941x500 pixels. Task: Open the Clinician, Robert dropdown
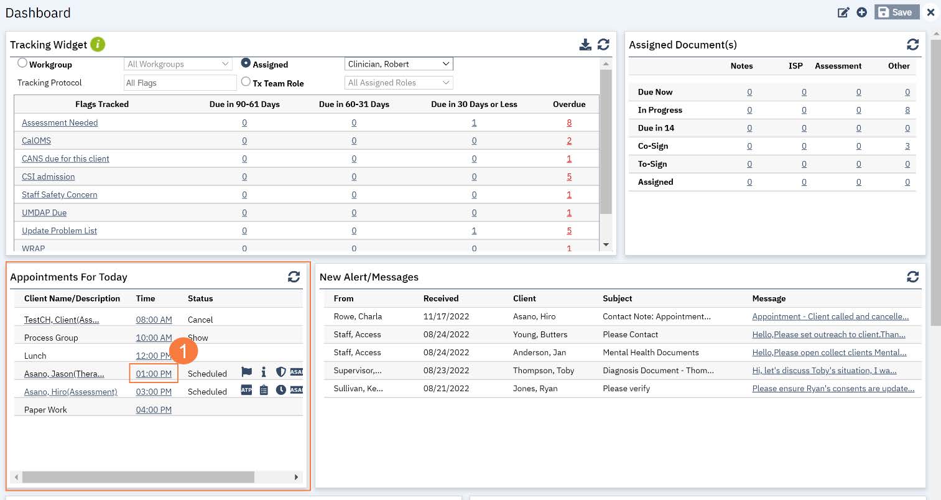point(399,64)
